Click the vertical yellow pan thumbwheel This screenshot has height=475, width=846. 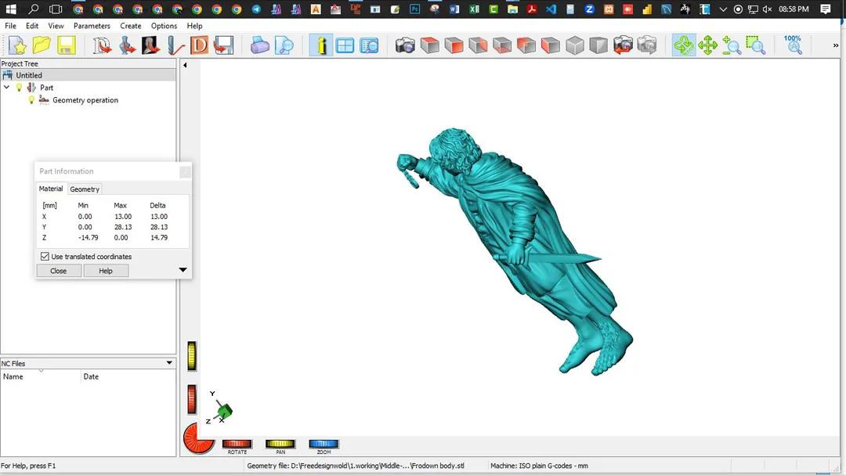point(192,356)
